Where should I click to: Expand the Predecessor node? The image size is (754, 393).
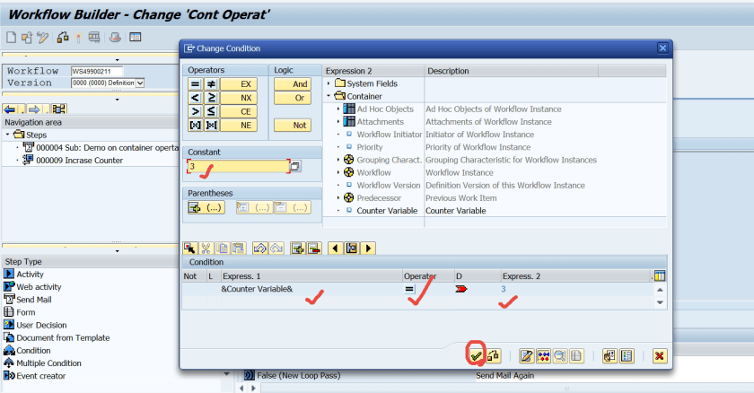pyautogui.click(x=338, y=197)
